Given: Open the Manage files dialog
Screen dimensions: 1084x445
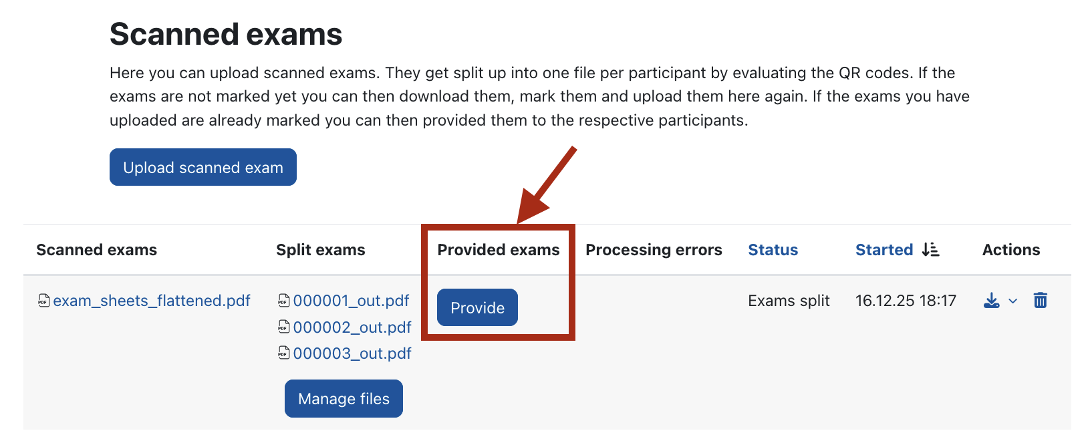Looking at the screenshot, I should (x=344, y=399).
